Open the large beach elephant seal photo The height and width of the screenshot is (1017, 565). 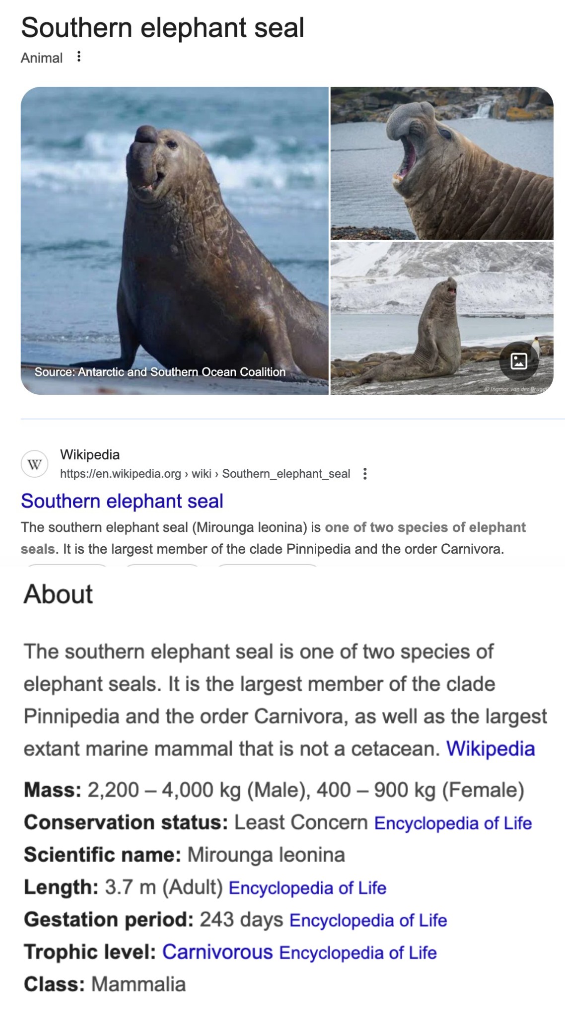174,241
